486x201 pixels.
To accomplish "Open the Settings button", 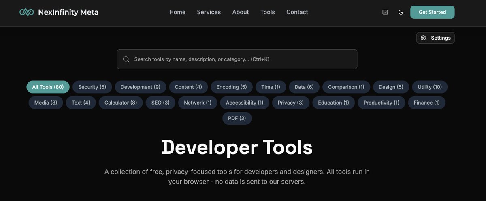I will click(435, 38).
